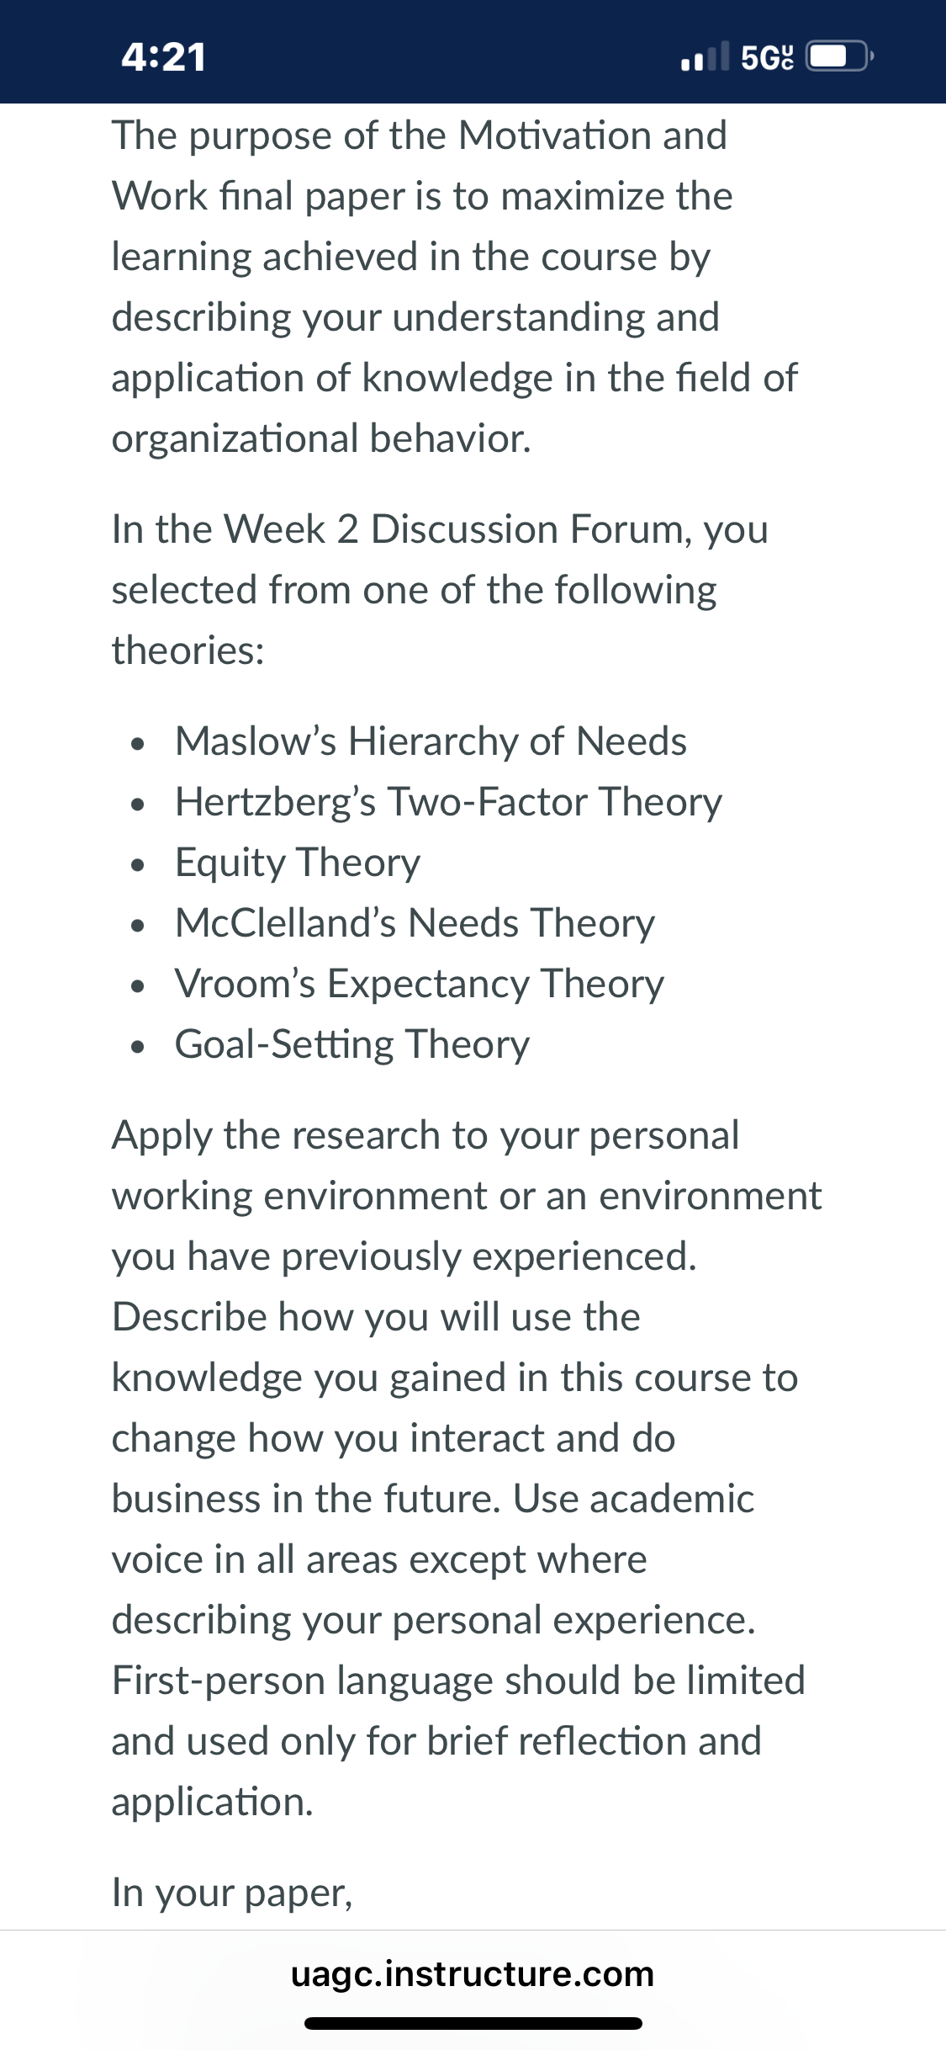Tap the Vroom's Expectancy Theory item
Screen dimensions: 946x2050
point(420,984)
